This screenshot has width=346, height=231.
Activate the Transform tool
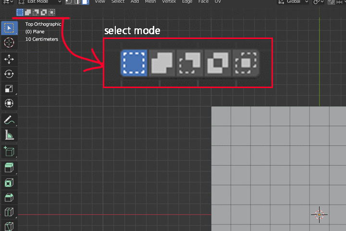tap(9, 103)
